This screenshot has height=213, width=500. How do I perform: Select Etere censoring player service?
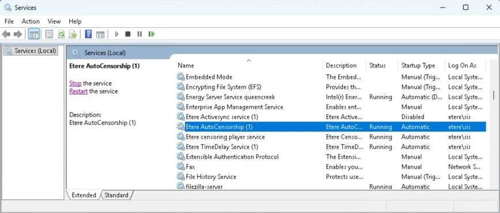tap(225, 137)
